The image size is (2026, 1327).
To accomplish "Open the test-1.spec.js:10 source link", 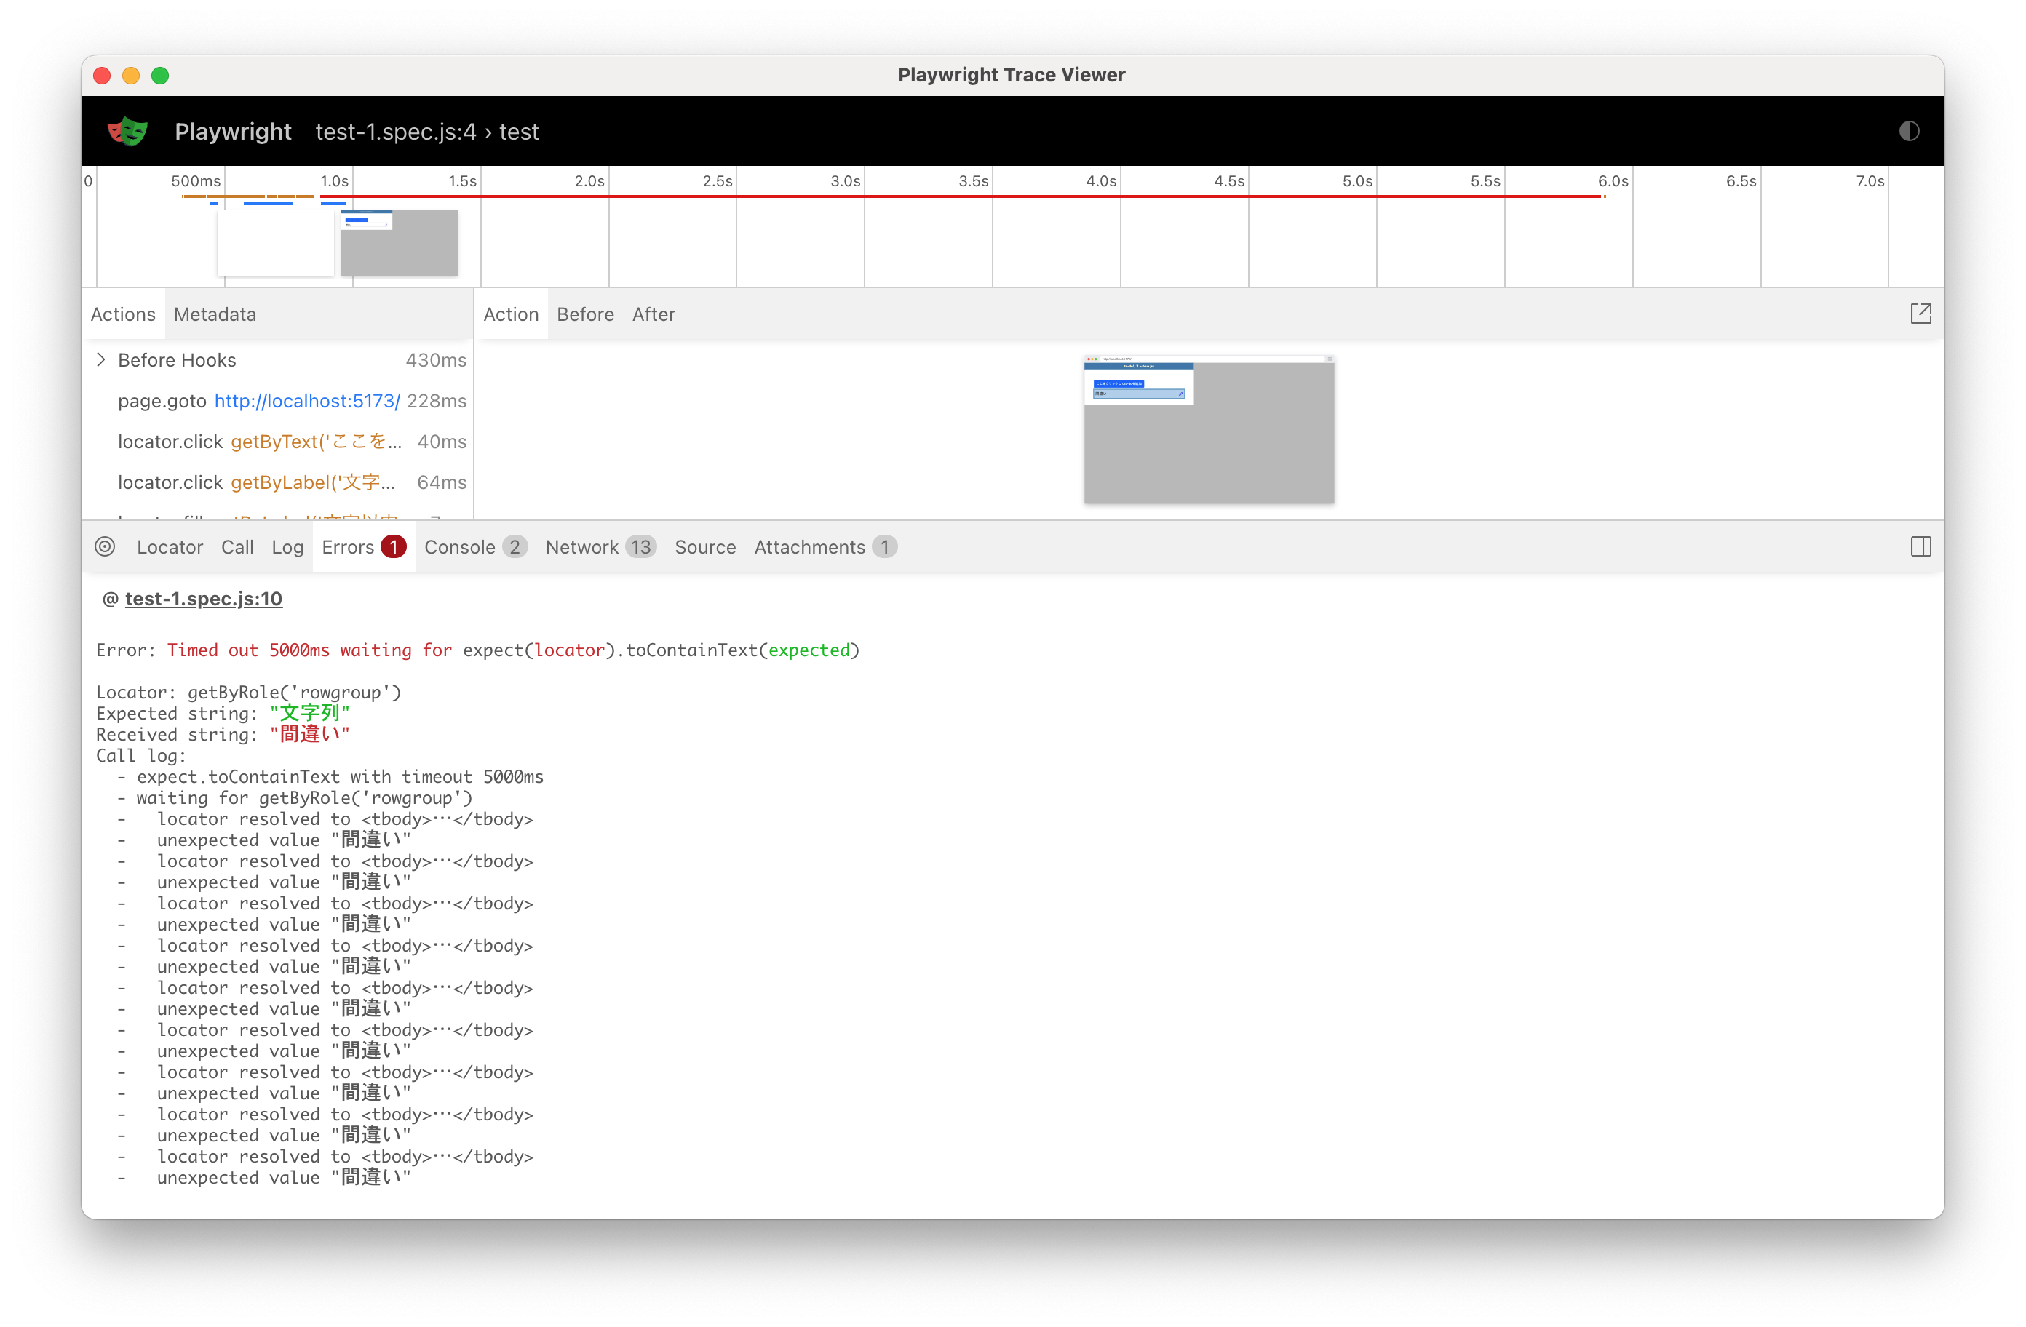I will coord(204,598).
